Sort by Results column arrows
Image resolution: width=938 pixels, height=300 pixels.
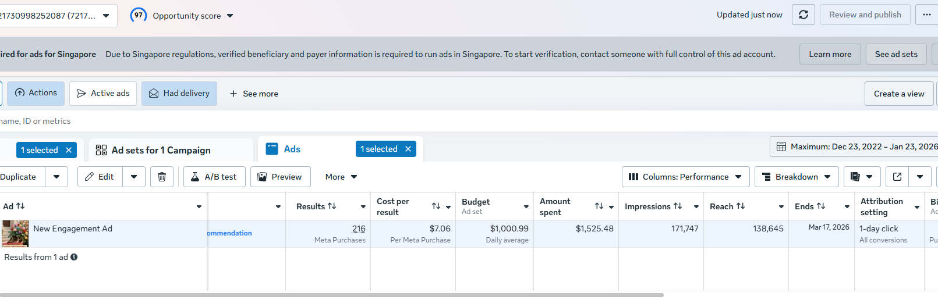[x=332, y=206]
